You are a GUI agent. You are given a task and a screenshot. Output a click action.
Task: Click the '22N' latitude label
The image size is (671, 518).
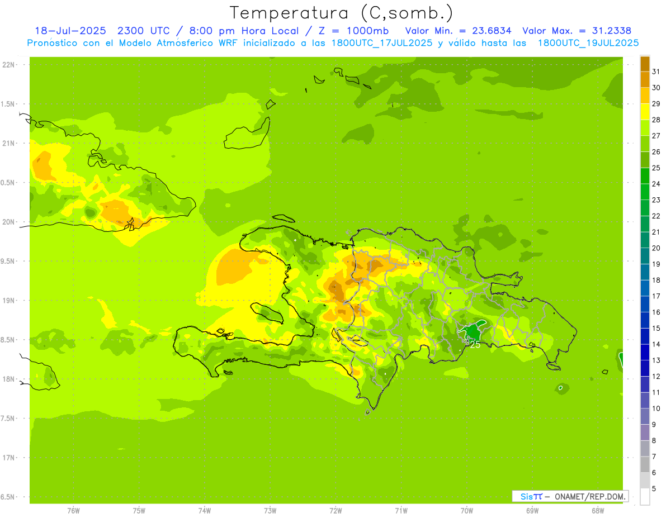(x=8, y=65)
